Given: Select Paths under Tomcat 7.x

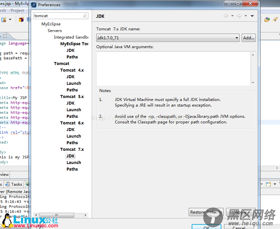Looking at the screenshot, I should [72, 169].
